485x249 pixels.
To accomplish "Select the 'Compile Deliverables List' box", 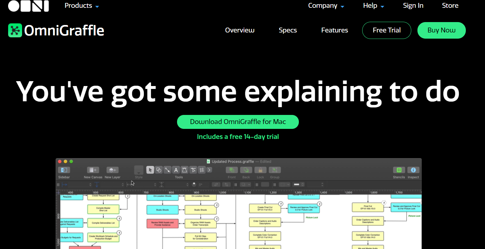I will coord(103,223).
